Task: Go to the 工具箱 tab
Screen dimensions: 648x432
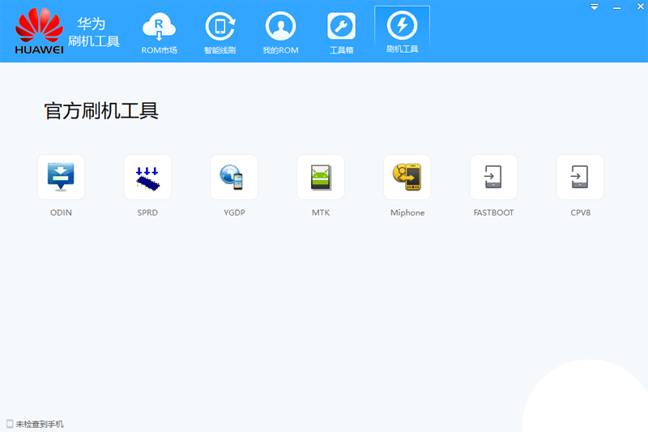Action: (341, 34)
